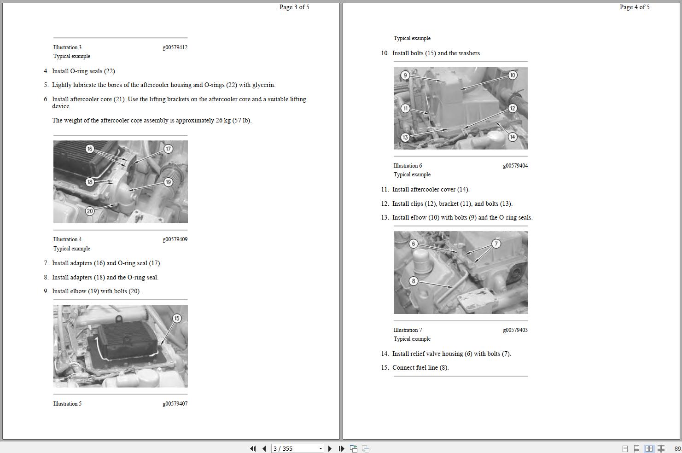Go back to the previous view
682x453 pixels.
click(x=354, y=448)
